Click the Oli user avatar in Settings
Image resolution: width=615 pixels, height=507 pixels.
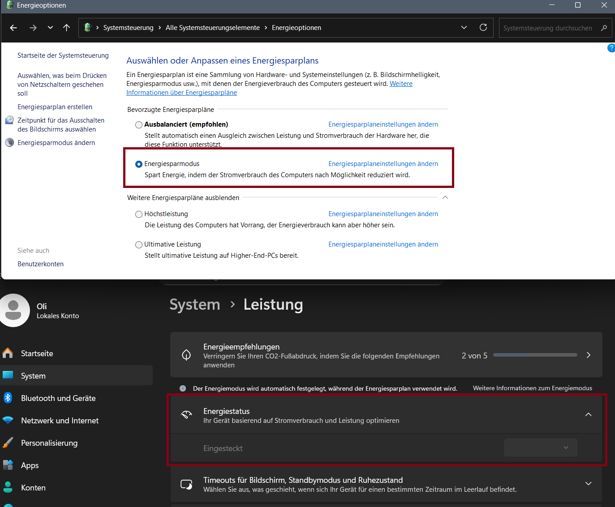(13, 310)
